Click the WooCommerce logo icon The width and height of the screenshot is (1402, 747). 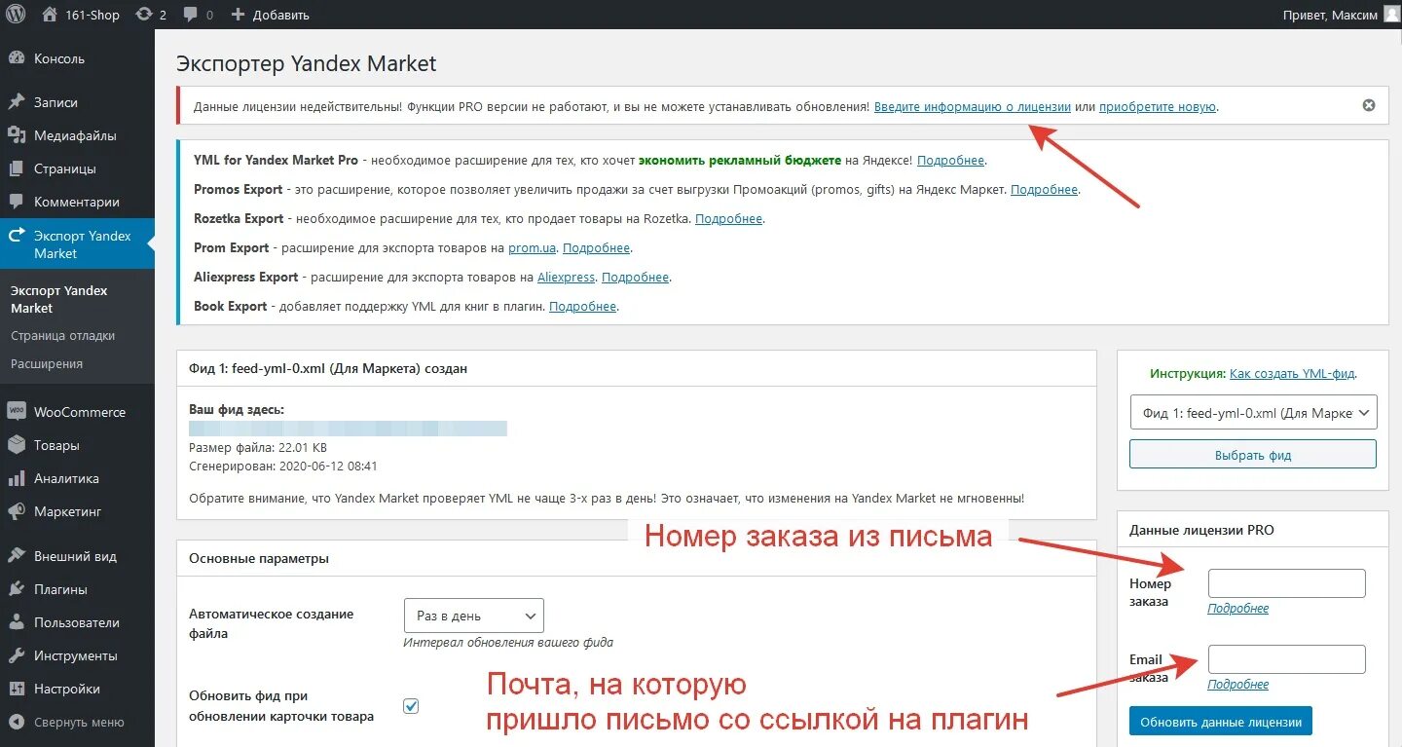[x=17, y=411]
